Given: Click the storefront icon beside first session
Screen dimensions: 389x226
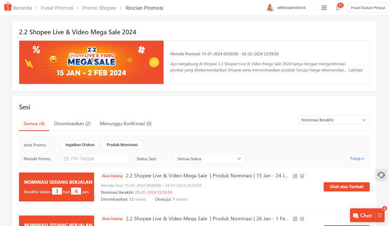Looking at the screenshot, I should 302,176.
